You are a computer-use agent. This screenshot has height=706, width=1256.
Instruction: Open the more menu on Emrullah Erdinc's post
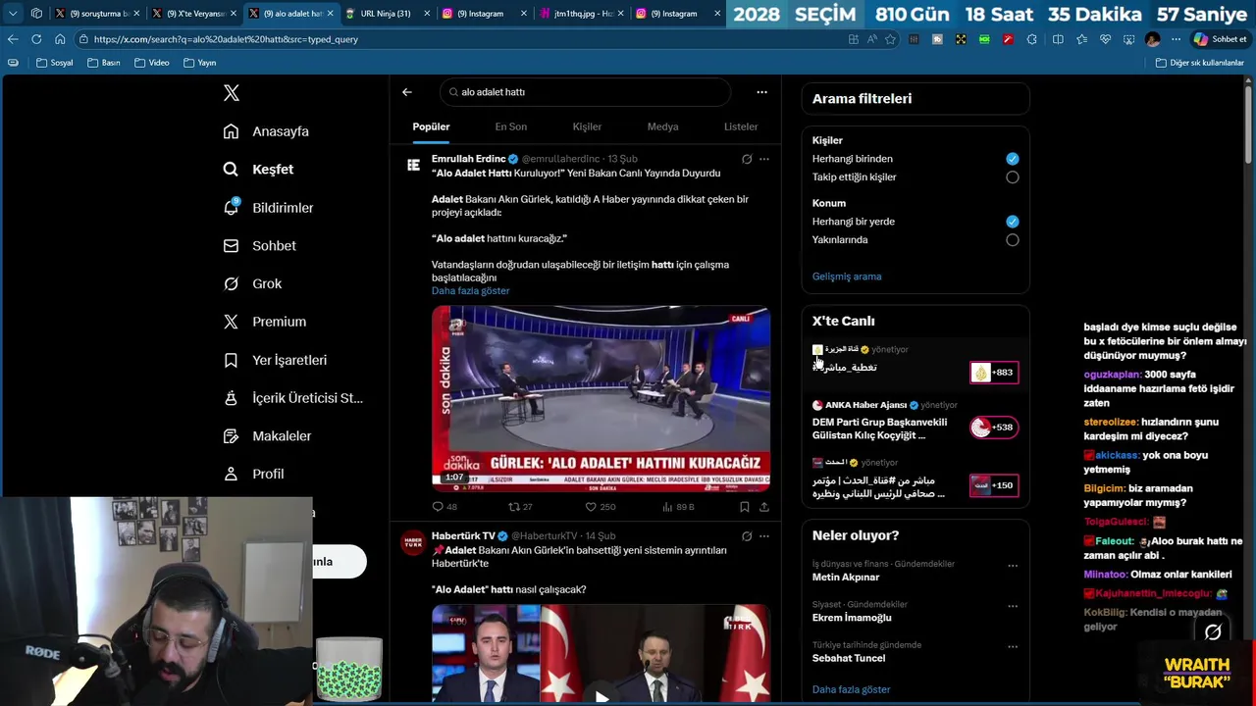pos(764,159)
